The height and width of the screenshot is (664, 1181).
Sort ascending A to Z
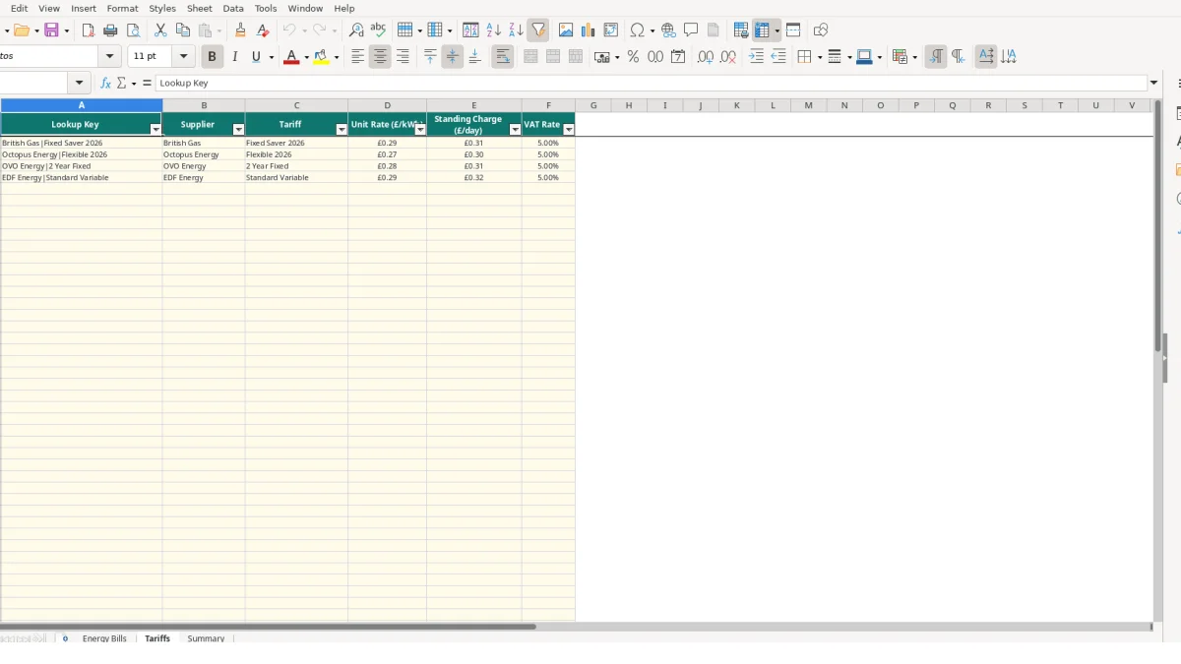(x=493, y=30)
